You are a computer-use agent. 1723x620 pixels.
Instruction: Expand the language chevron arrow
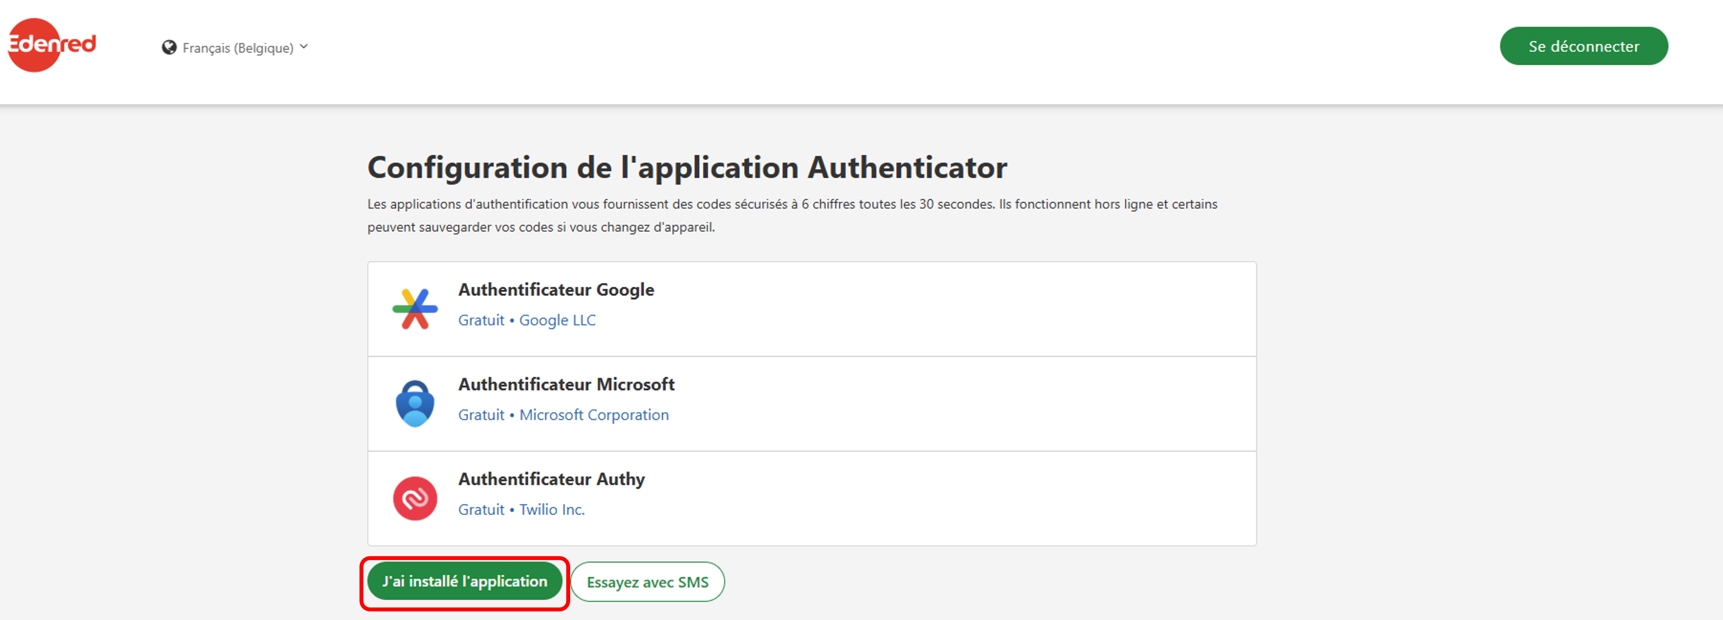click(x=303, y=47)
